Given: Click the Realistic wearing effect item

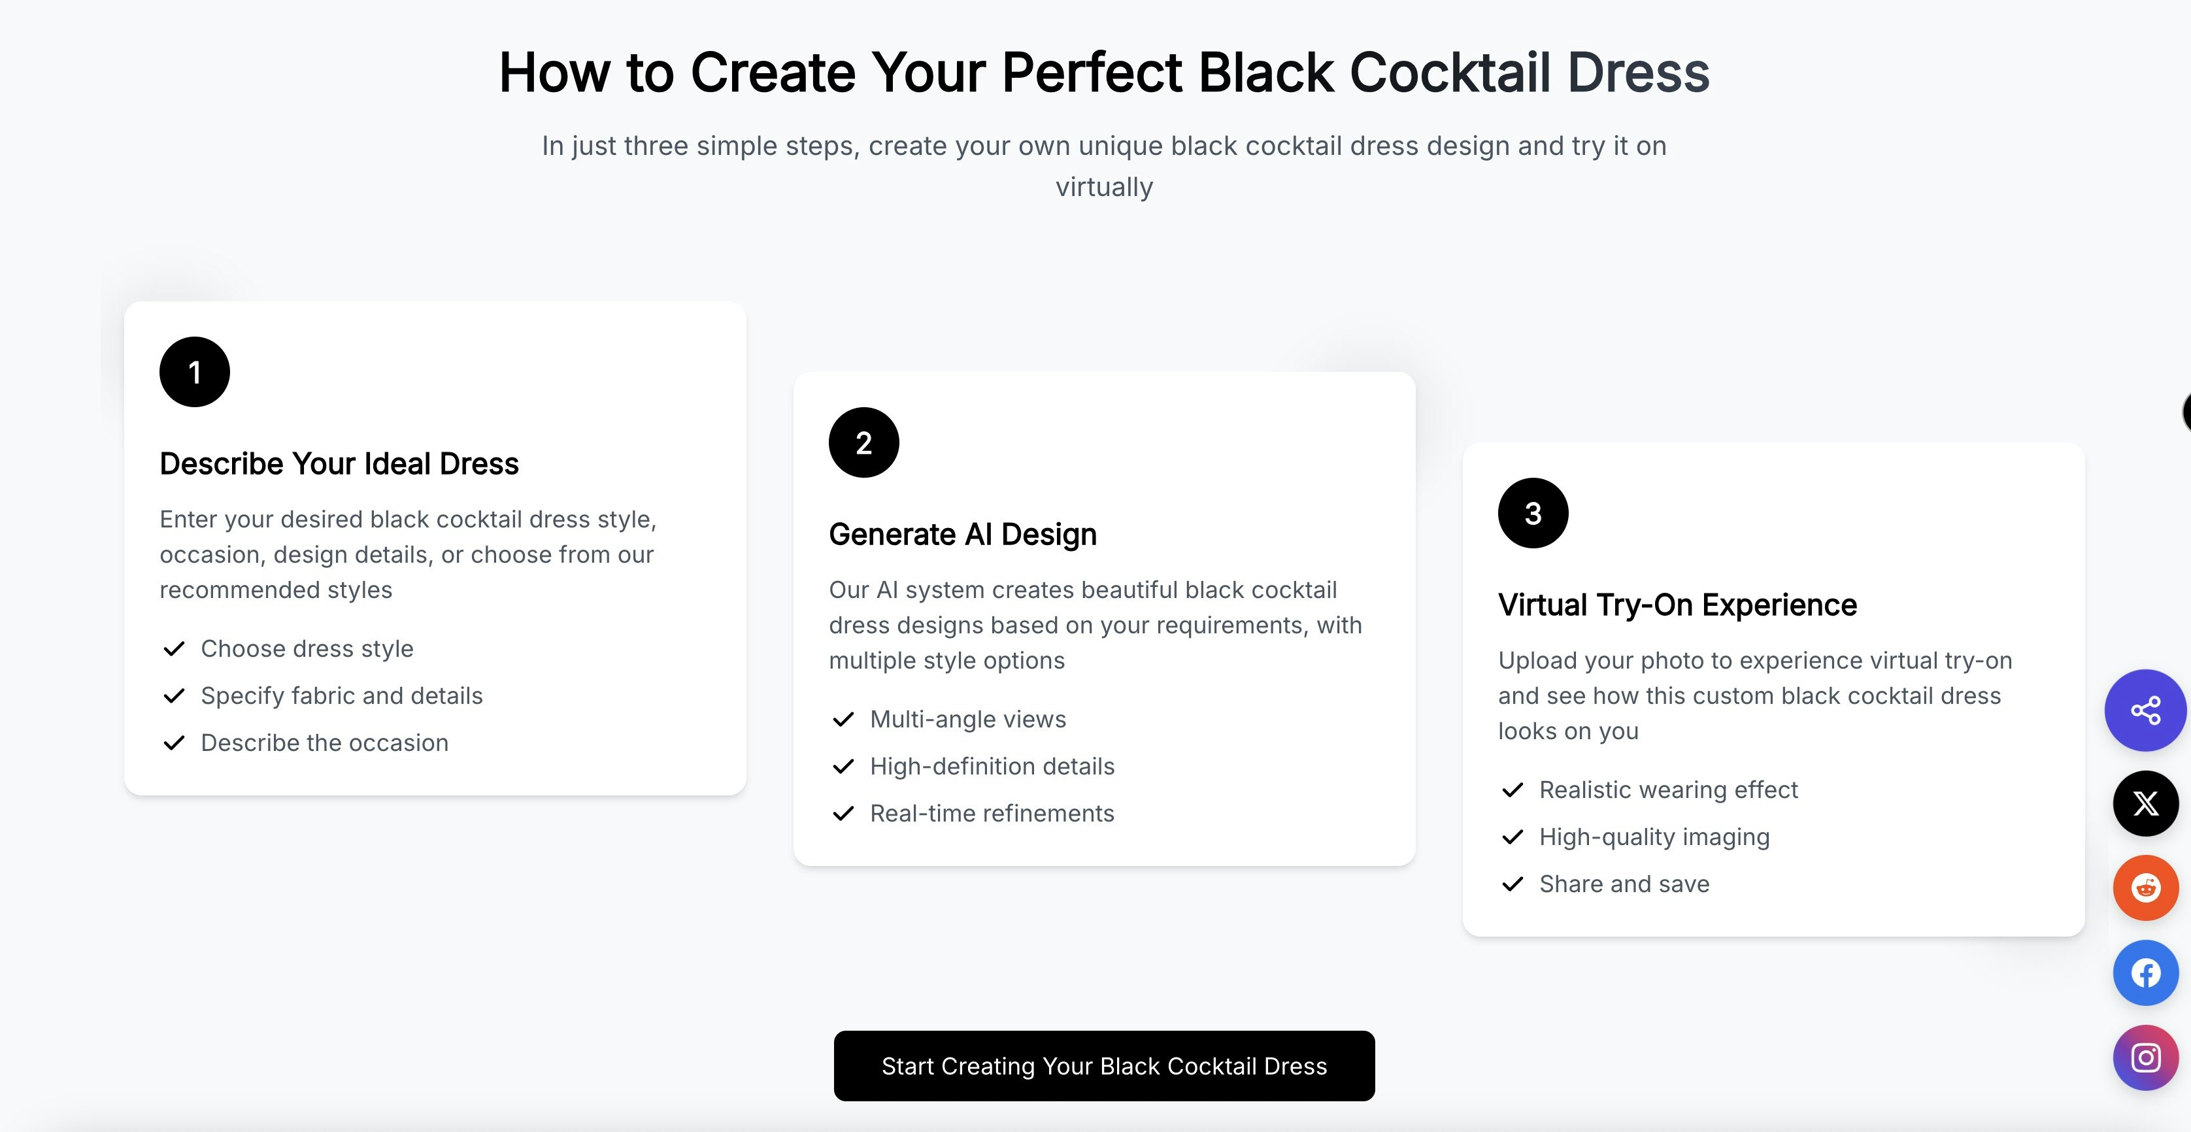Looking at the screenshot, I should click(x=1668, y=790).
